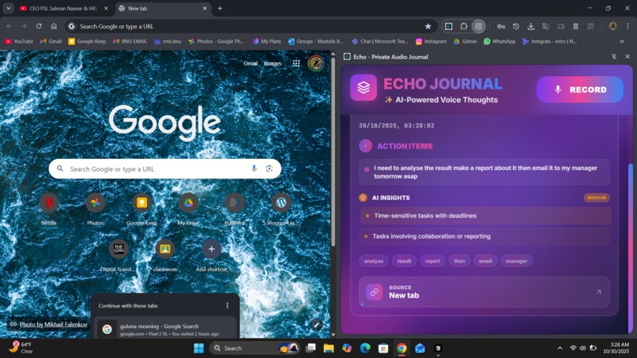Open the WhatsApp bookmark
The width and height of the screenshot is (637, 358).
coord(499,41)
